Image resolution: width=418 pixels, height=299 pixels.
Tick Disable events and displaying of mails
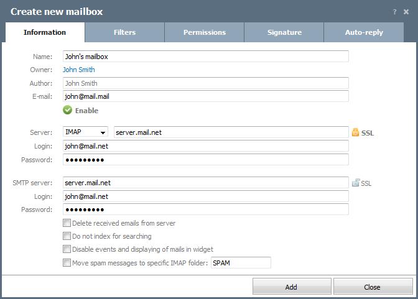pyautogui.click(x=67, y=249)
